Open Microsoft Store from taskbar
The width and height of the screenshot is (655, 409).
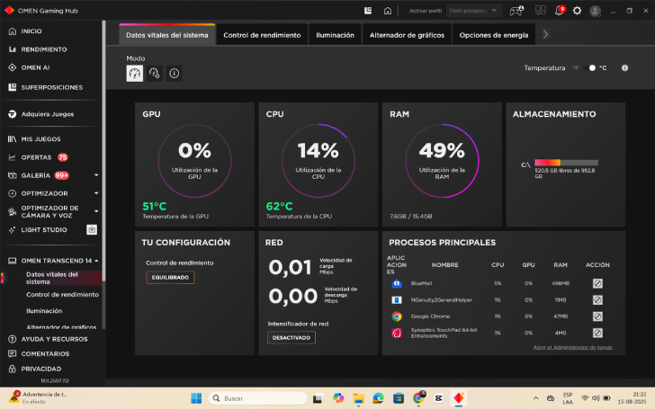pos(399,398)
